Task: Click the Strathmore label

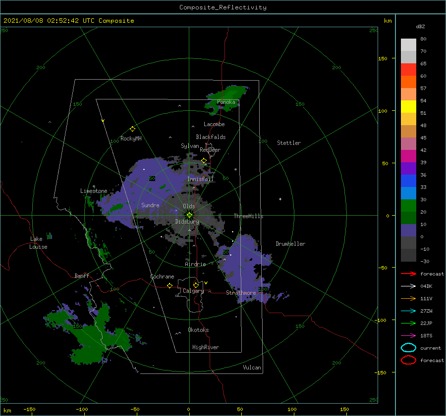Action: click(241, 293)
